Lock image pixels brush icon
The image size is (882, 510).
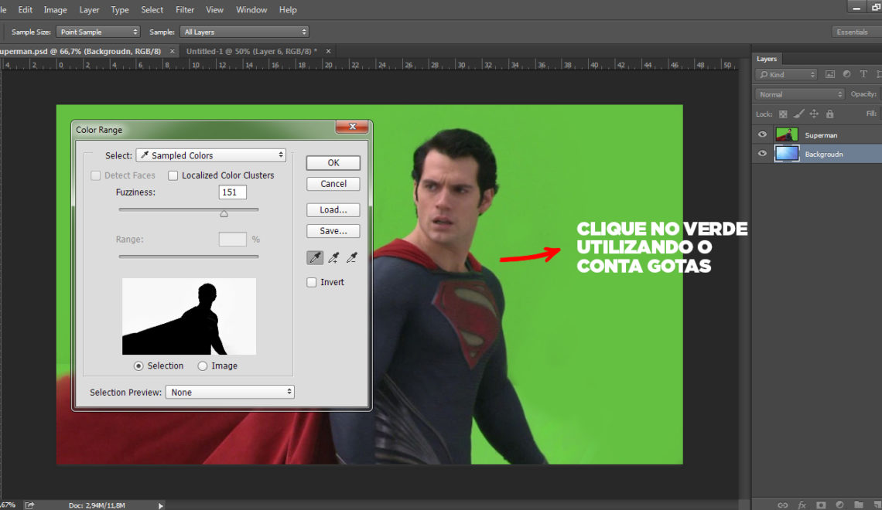(798, 114)
